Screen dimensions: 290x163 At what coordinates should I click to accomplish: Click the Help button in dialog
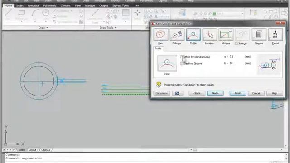coord(275,93)
